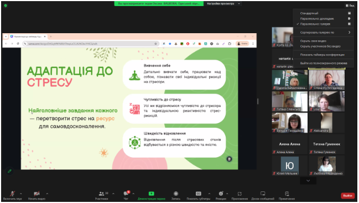The width and height of the screenshot is (359, 203).
Task: Unmute microphone with the Включить звук button
Action: click(x=12, y=195)
